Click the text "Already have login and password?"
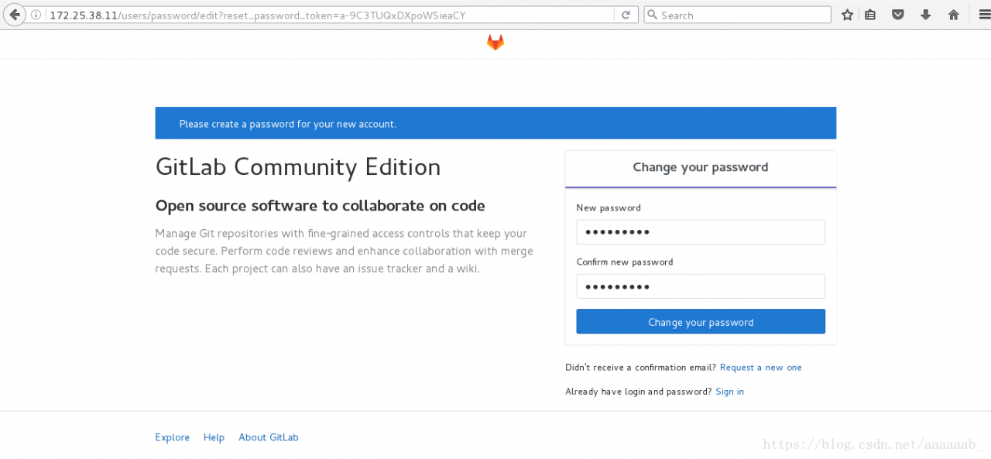 [x=638, y=392]
